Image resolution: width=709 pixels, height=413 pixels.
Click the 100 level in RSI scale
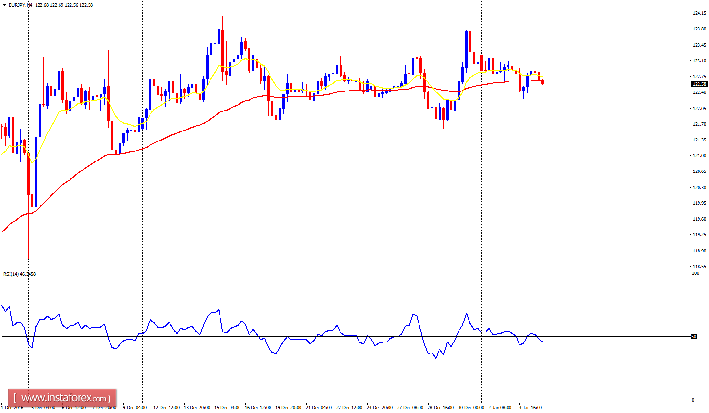tap(695, 273)
